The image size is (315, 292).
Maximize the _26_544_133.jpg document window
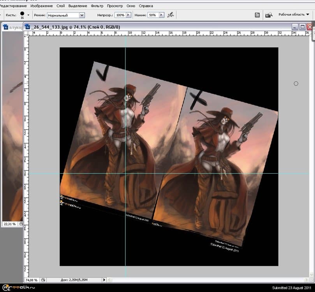302,27
